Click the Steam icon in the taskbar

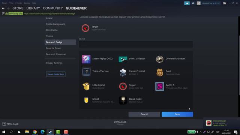coord(50,132)
